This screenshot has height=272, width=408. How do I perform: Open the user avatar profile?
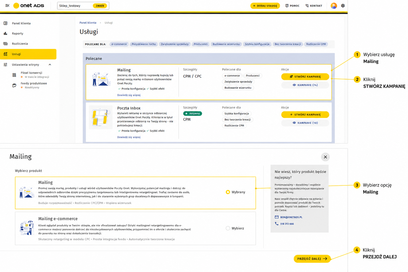(x=334, y=6)
